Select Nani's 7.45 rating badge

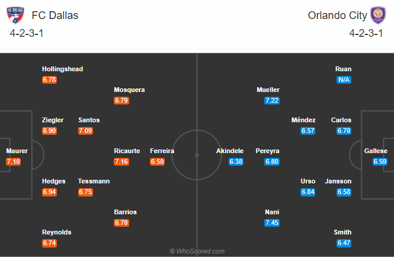pyautogui.click(x=272, y=223)
